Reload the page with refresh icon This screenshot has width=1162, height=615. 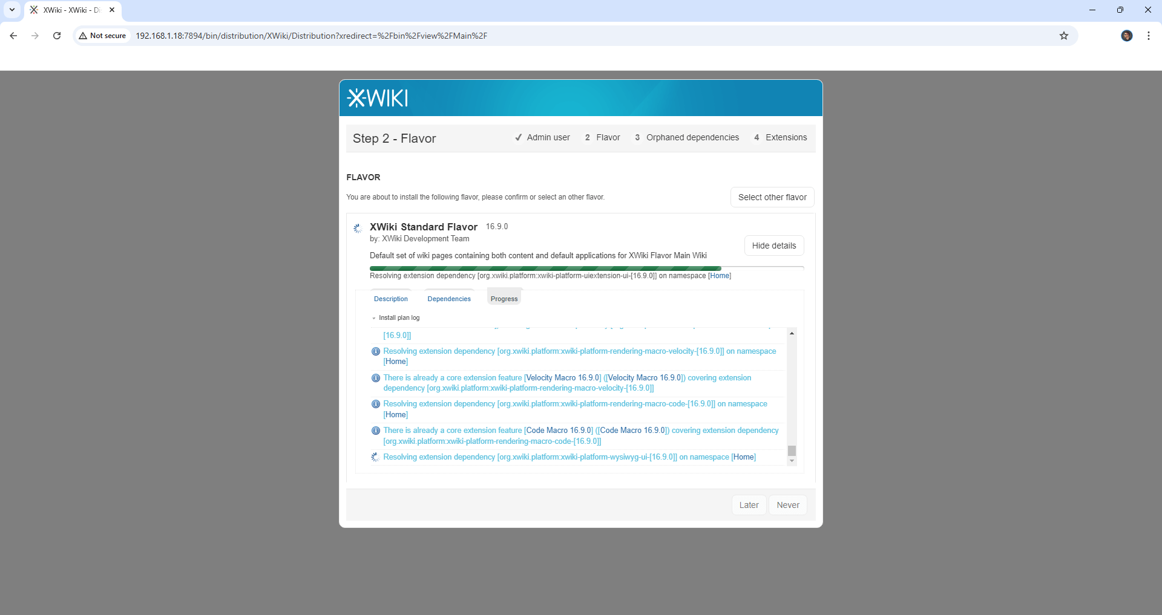(x=57, y=36)
